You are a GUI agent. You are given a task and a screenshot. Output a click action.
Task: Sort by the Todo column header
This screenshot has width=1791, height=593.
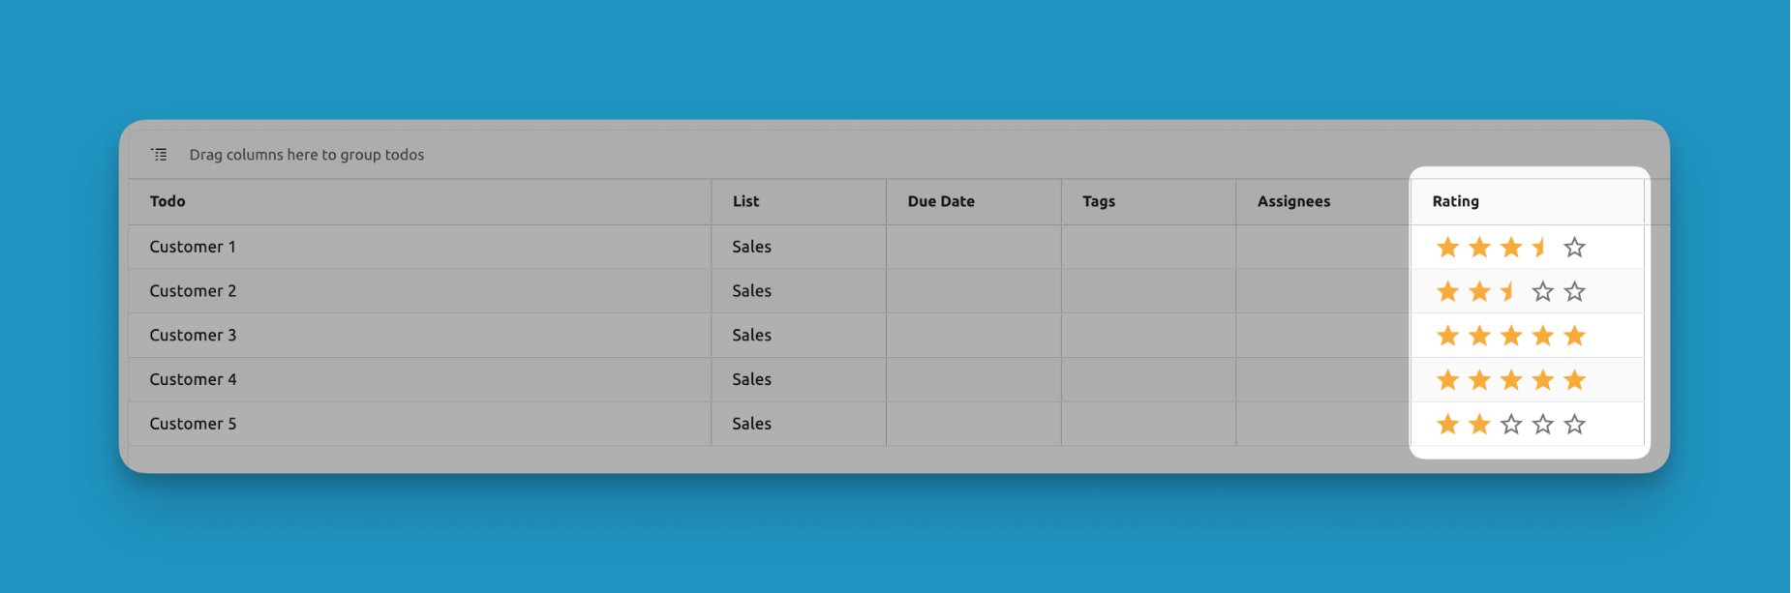pos(167,201)
